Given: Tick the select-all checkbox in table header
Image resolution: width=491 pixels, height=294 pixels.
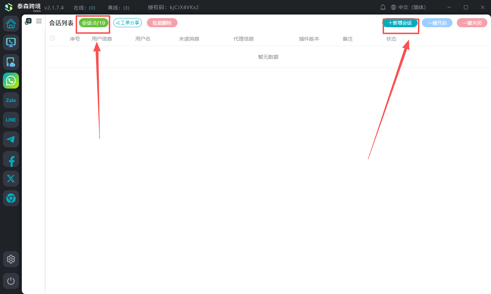Looking at the screenshot, I should tap(52, 38).
